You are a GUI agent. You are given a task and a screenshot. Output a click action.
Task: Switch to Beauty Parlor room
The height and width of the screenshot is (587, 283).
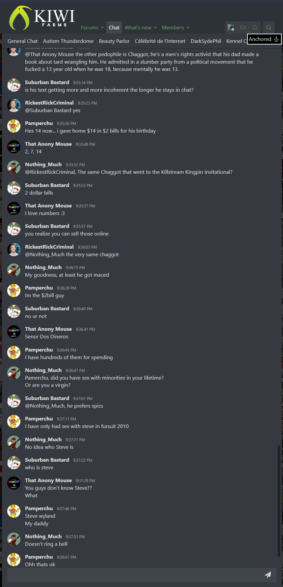pos(114,41)
